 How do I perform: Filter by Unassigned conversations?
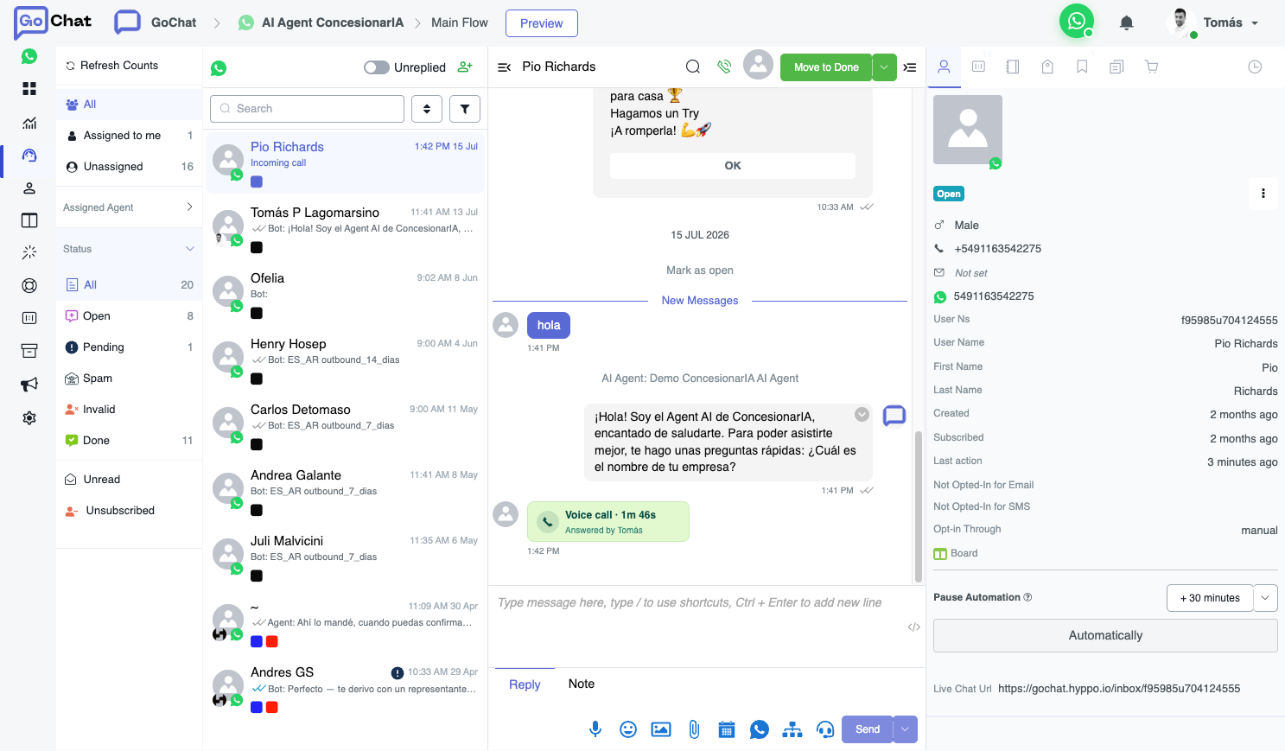pyautogui.click(x=129, y=167)
